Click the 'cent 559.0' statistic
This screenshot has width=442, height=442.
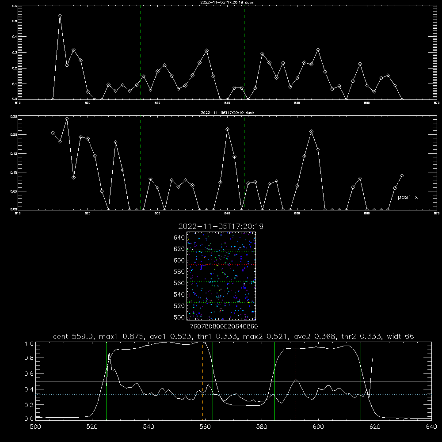tap(73, 336)
